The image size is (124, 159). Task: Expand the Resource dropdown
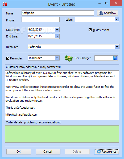point(117,47)
